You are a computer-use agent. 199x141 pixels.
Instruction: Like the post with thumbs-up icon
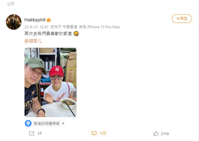pyautogui.click(x=156, y=134)
